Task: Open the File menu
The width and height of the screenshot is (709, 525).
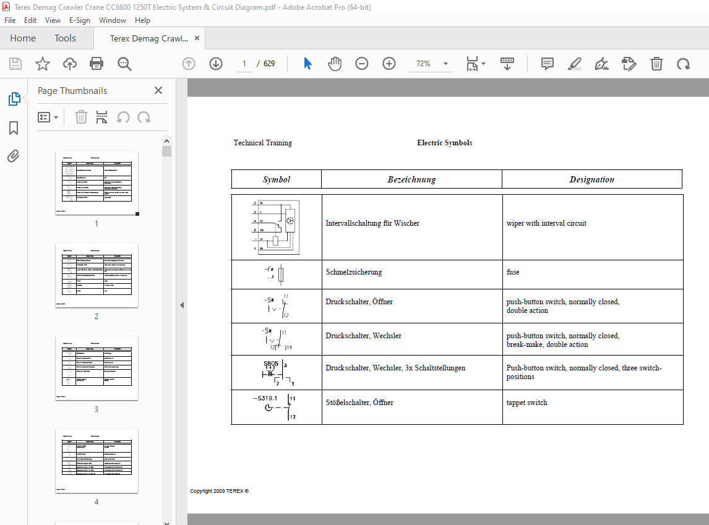Action: click(x=10, y=20)
